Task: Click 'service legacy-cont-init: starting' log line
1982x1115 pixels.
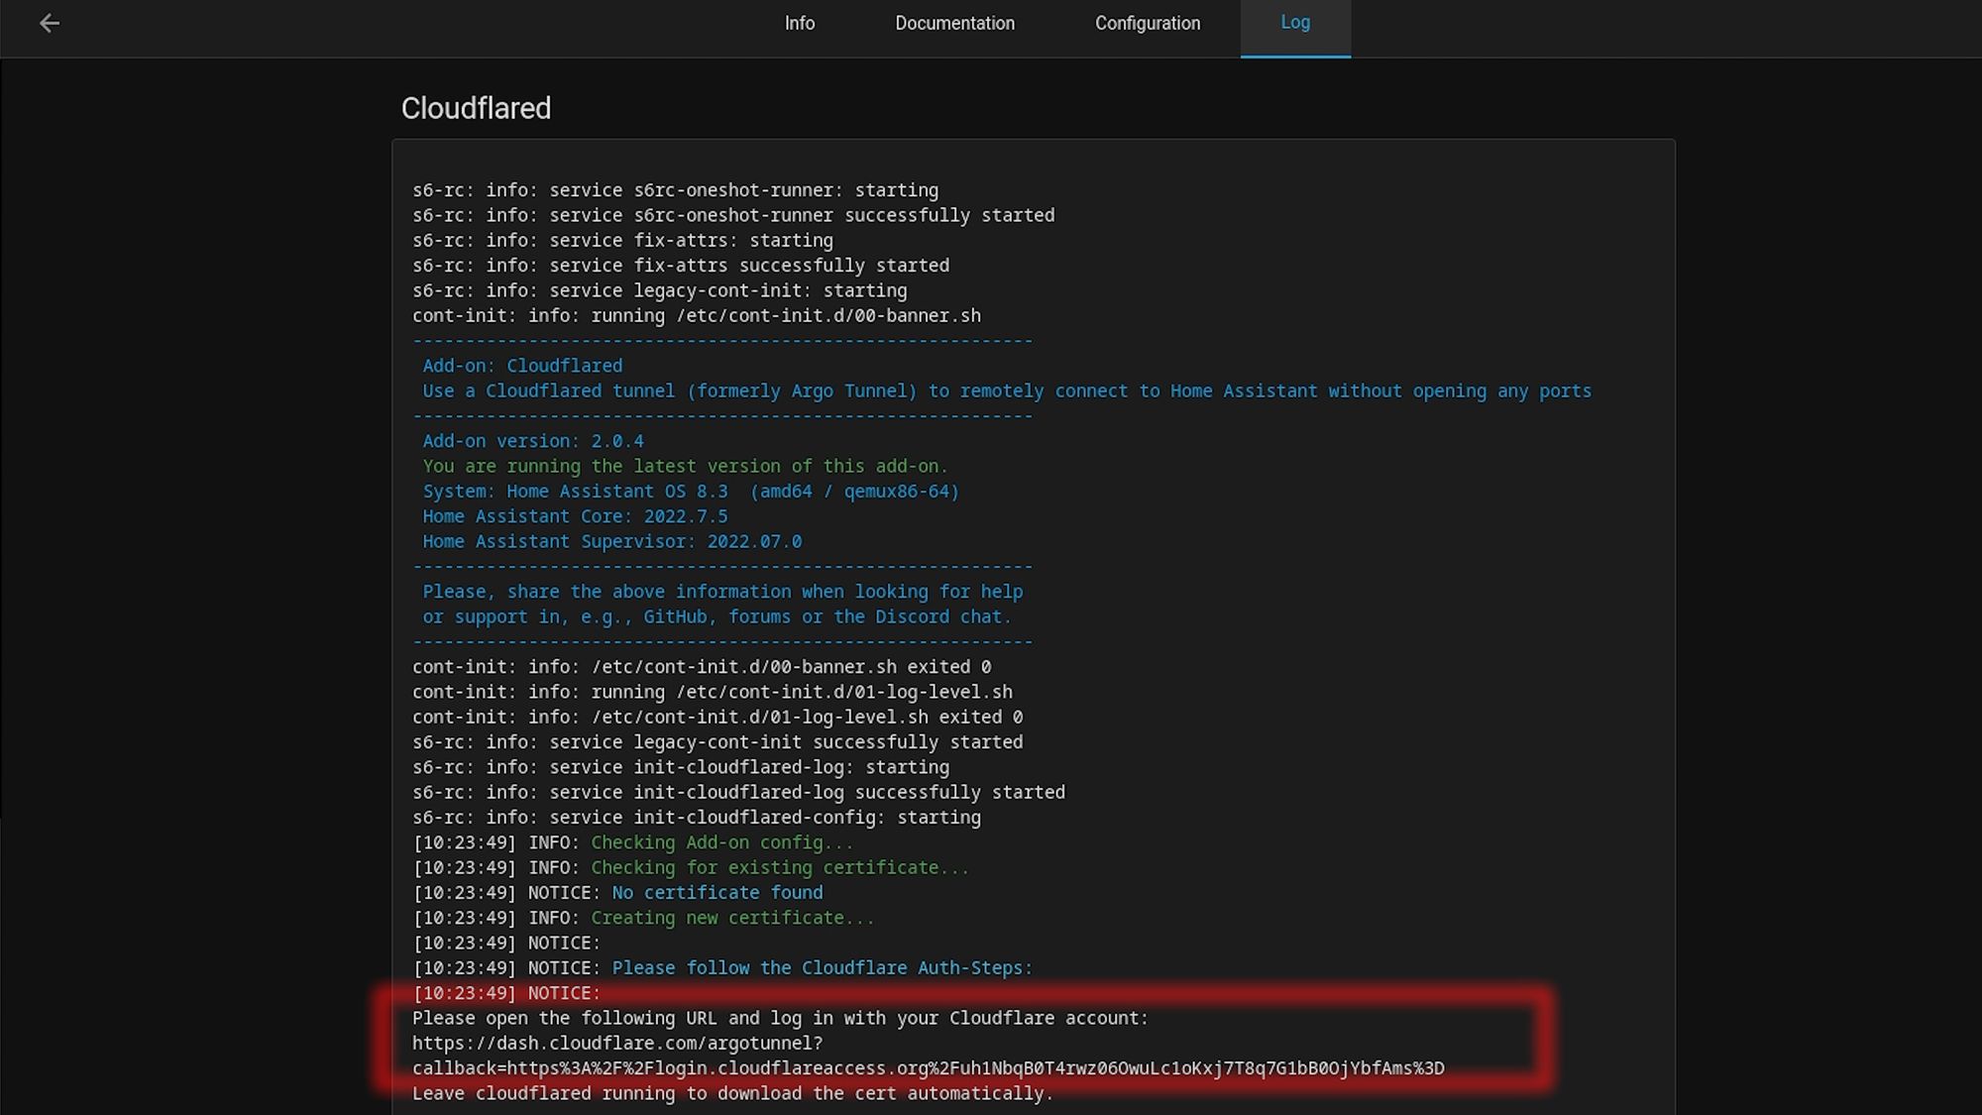Action: (x=660, y=290)
